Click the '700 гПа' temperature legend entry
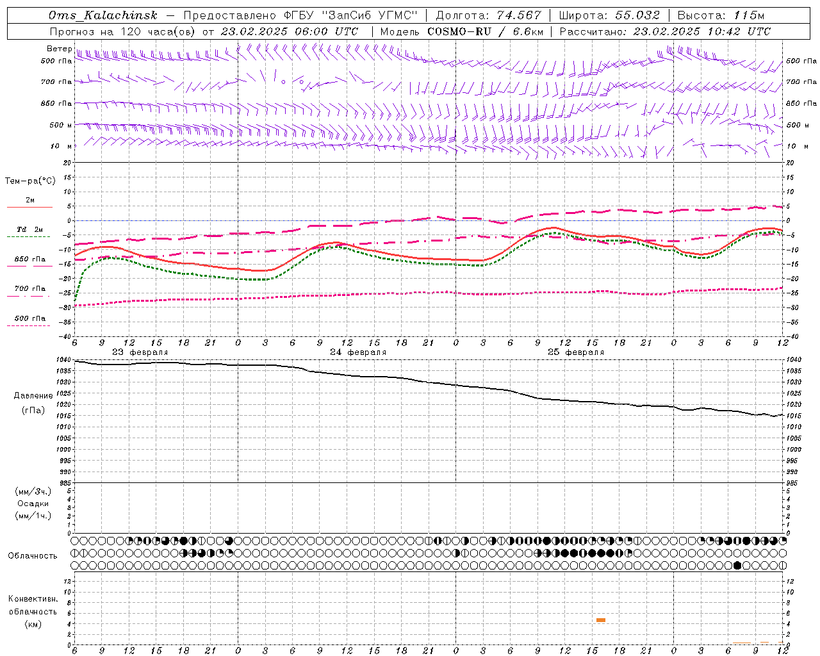Viewport: 820px width, 656px height. coord(30,289)
